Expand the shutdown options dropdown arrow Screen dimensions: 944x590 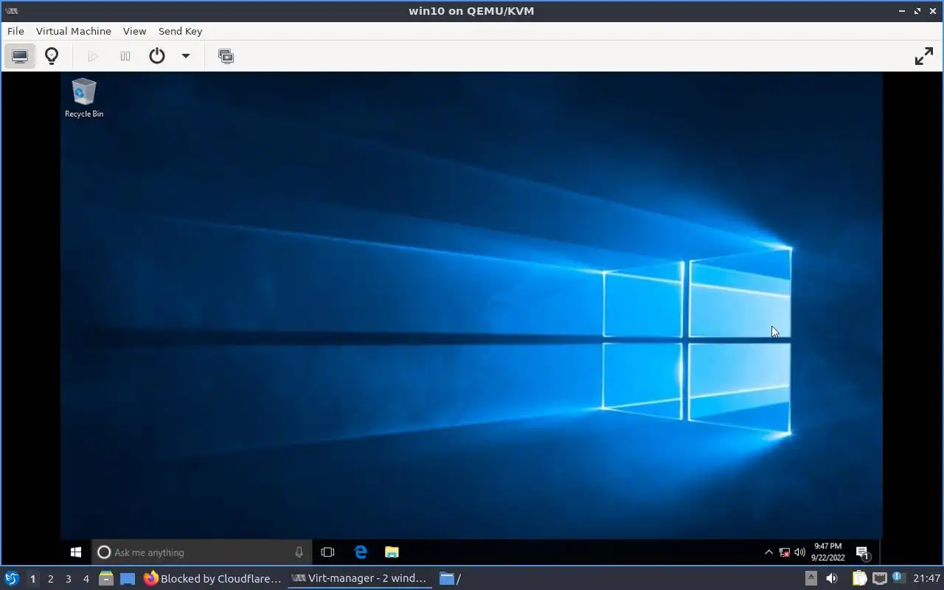pos(186,56)
